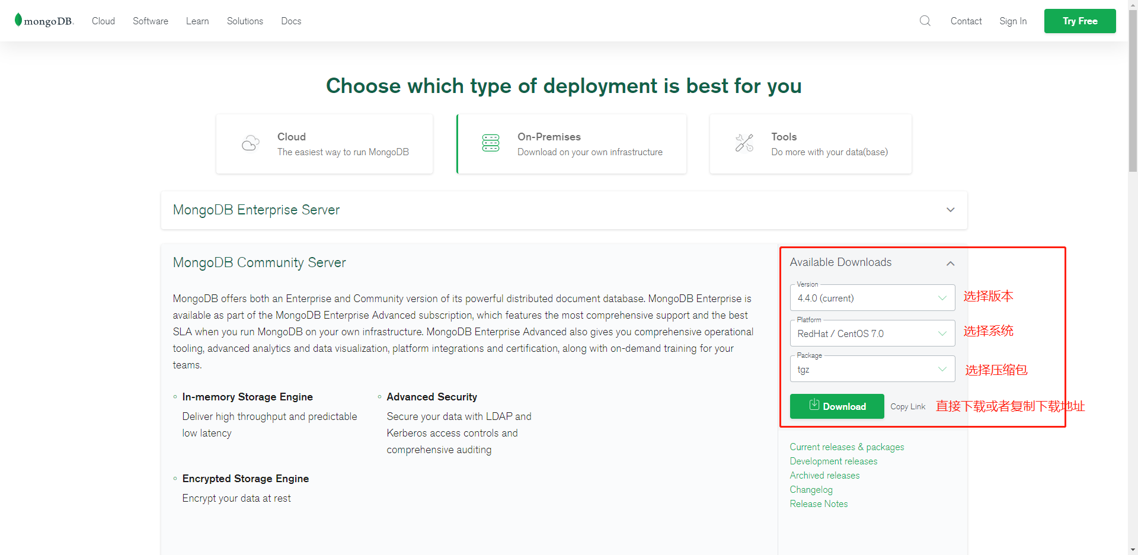Click the In-memory Storage Engine heading
The width and height of the screenshot is (1138, 555).
(247, 397)
